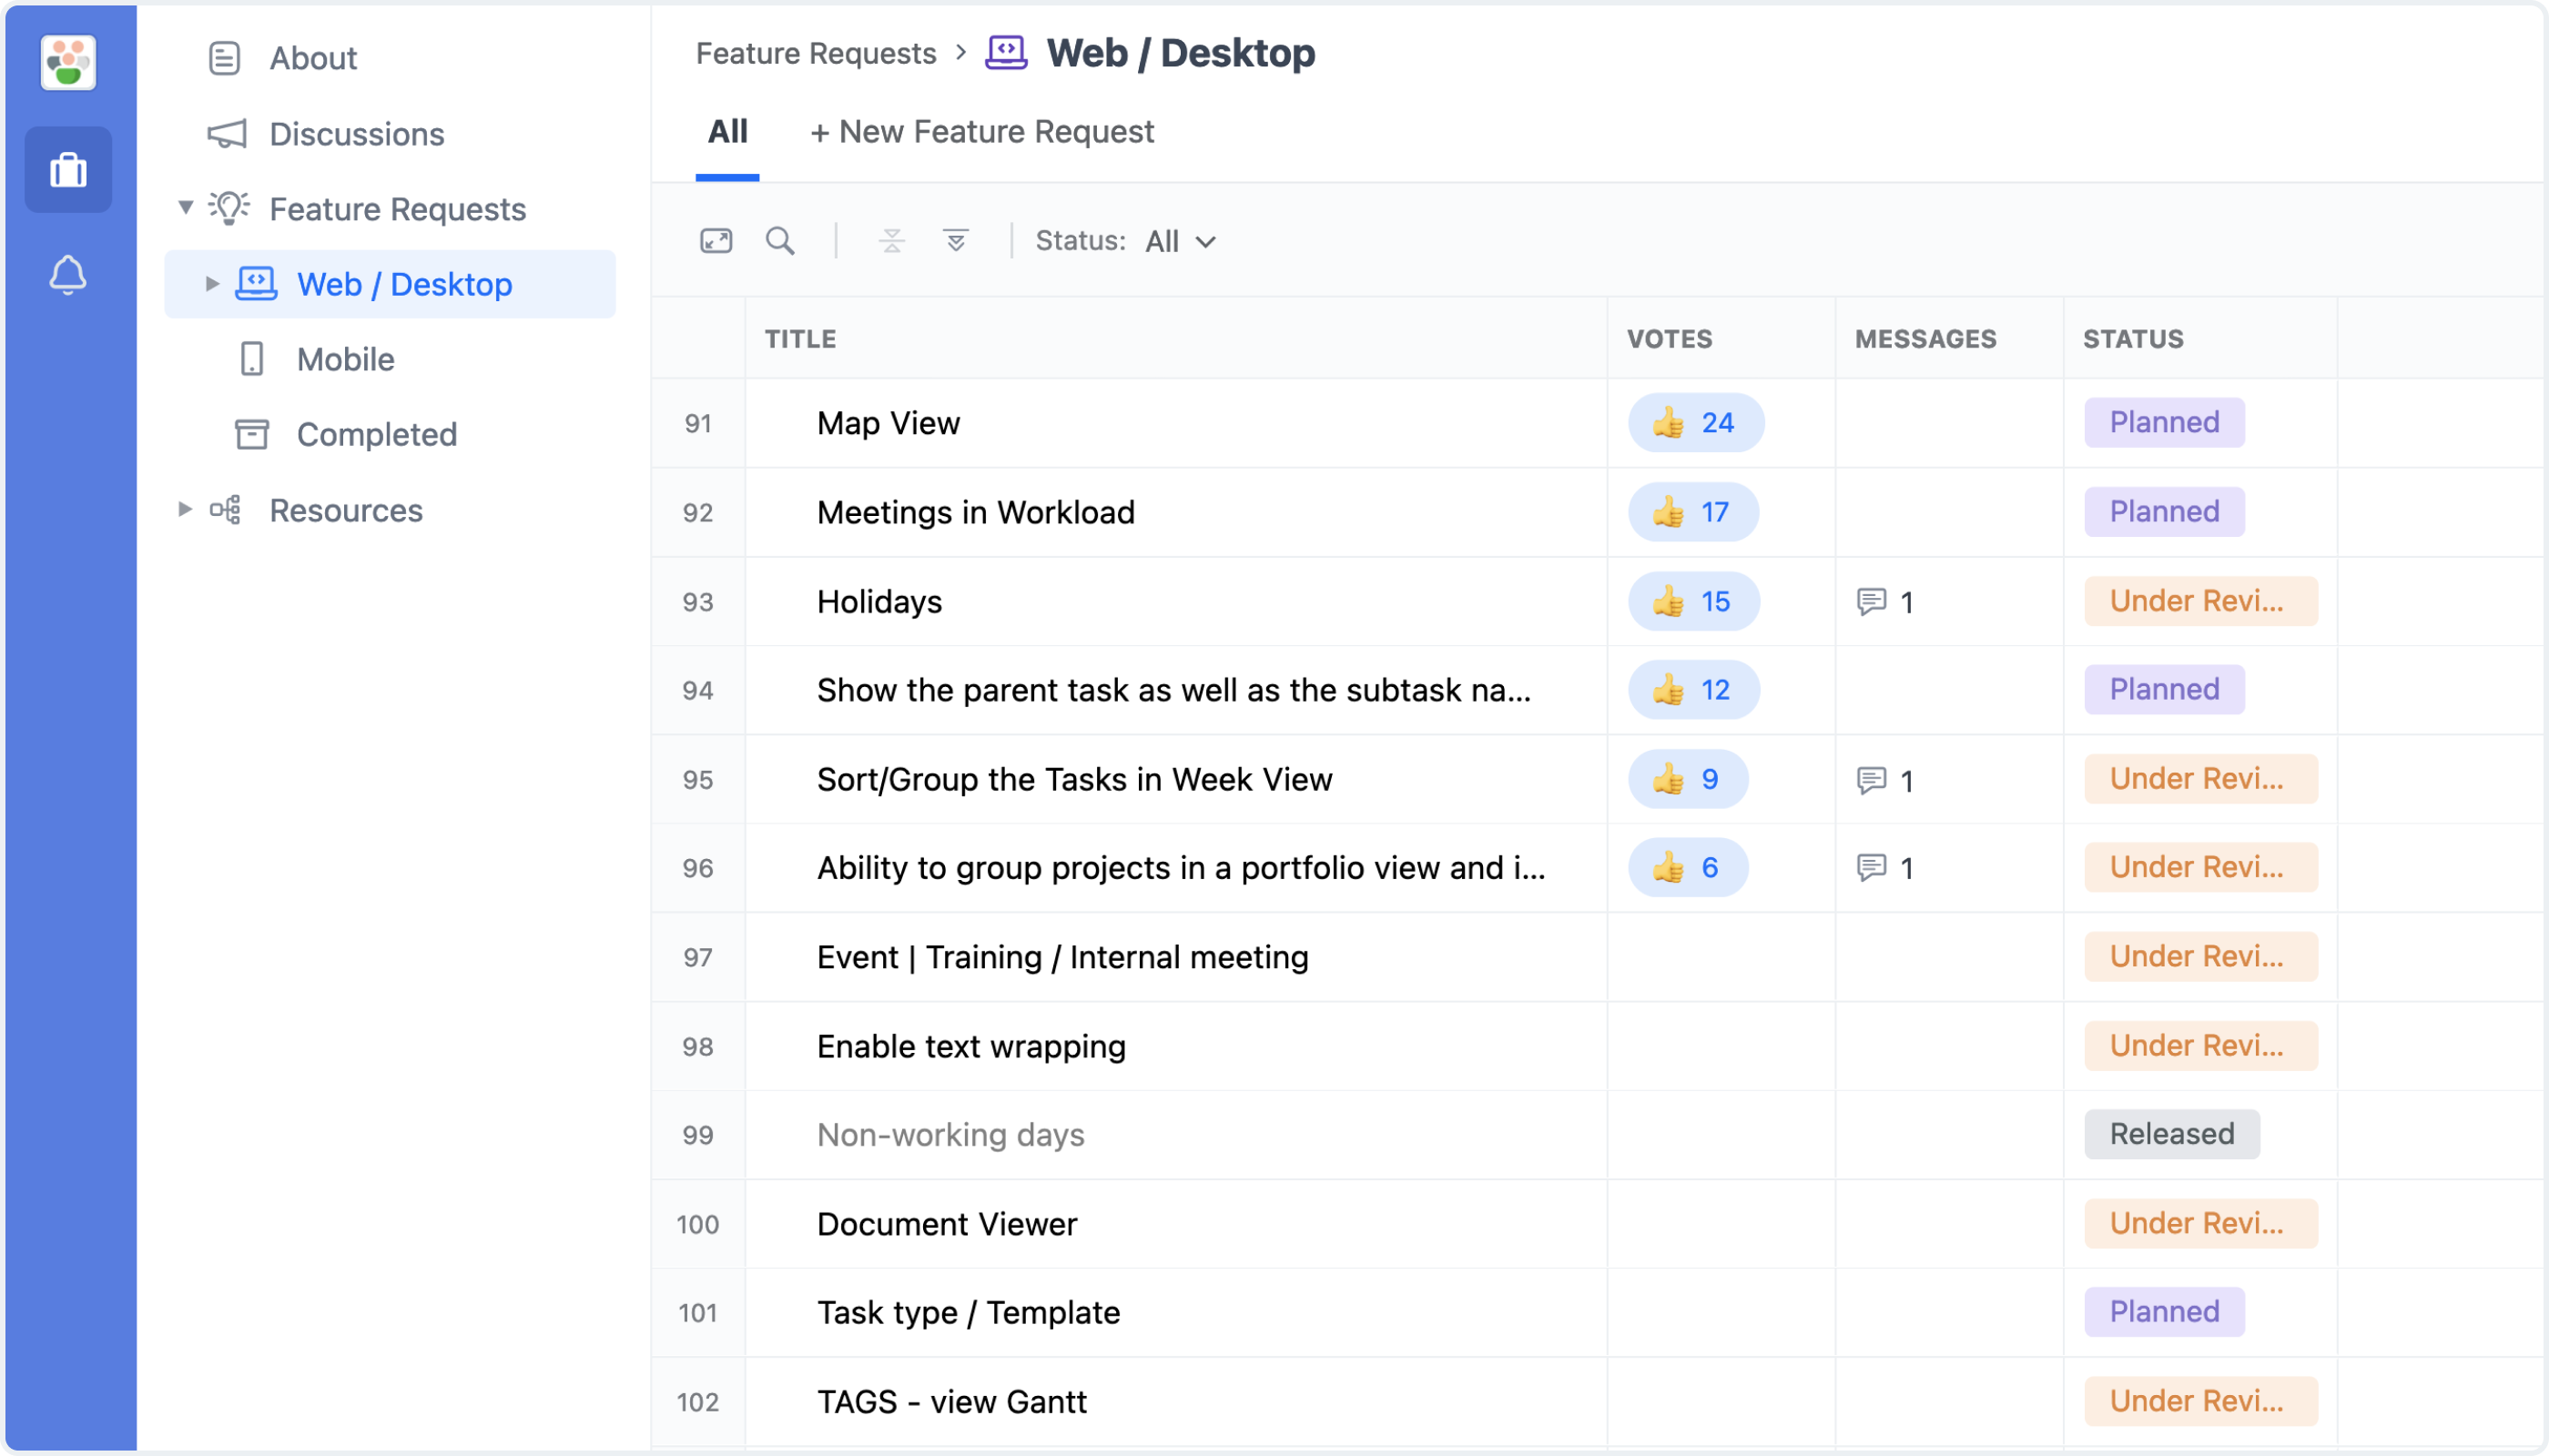Collapse the Feature Requests tree arrow

point(185,208)
